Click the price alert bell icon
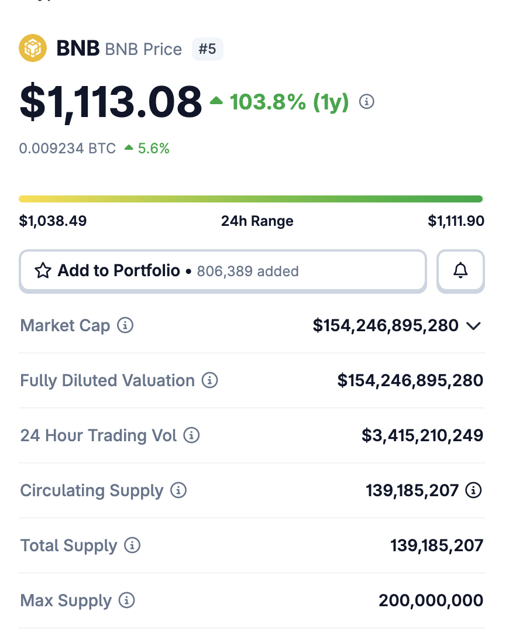Image resolution: width=509 pixels, height=639 pixels. 461,270
